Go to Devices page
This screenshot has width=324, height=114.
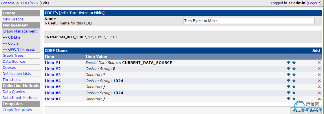9,68
